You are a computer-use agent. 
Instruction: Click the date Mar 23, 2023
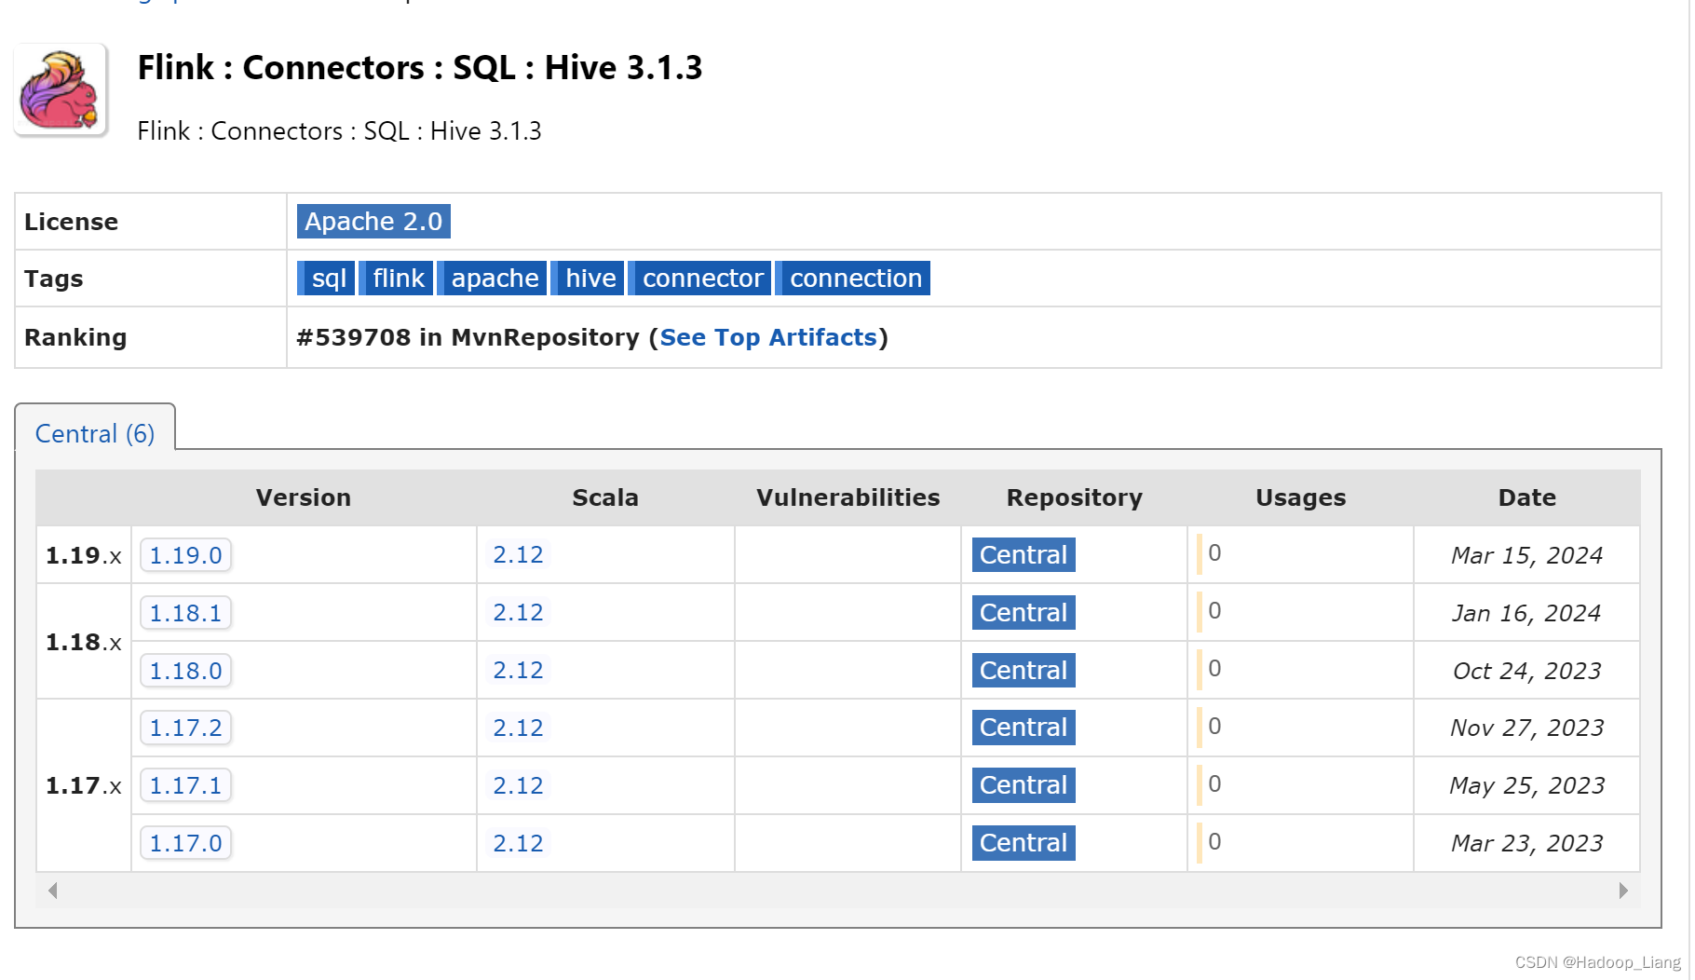pos(1527,843)
